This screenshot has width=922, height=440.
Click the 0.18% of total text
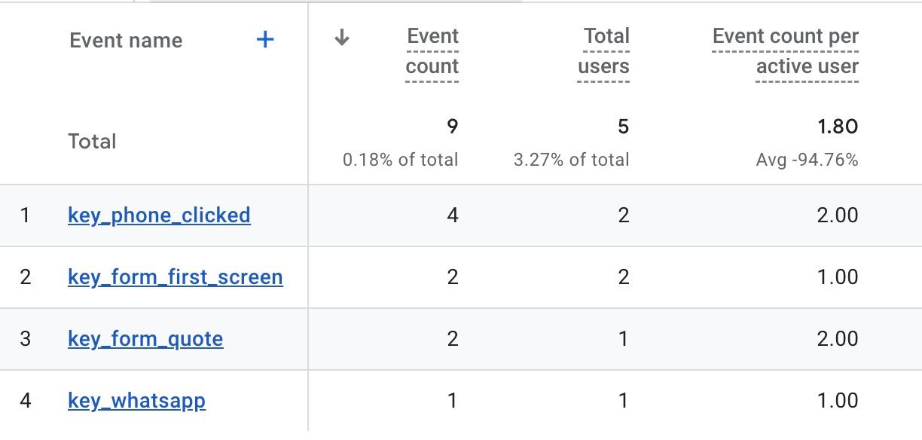(x=400, y=160)
